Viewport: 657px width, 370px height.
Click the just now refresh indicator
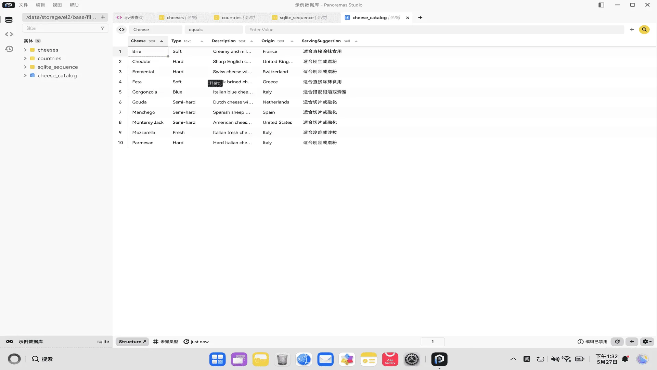(196, 342)
